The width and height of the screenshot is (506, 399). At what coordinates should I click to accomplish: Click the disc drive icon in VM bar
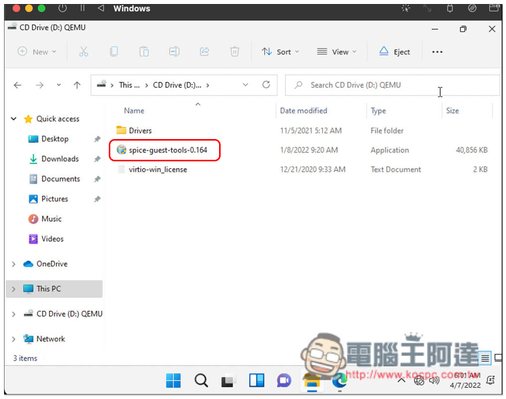pos(472,9)
